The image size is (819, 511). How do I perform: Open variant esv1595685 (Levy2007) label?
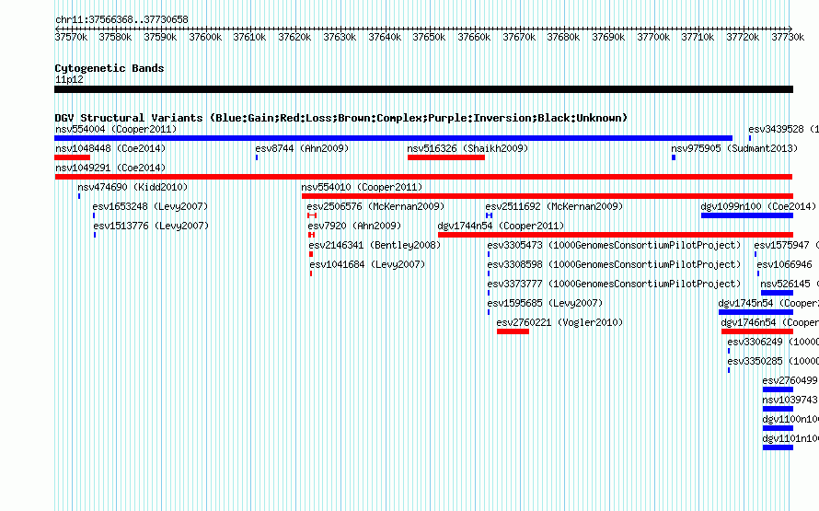click(545, 303)
